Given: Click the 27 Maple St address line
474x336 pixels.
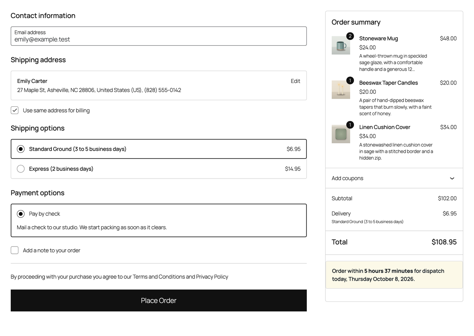Looking at the screenshot, I should coord(99,90).
